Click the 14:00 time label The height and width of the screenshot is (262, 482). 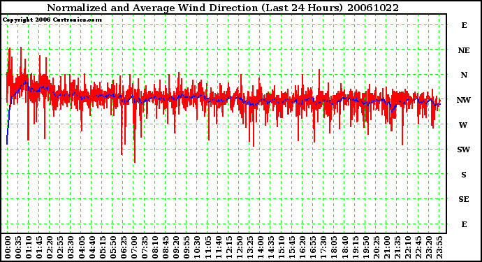point(261,247)
